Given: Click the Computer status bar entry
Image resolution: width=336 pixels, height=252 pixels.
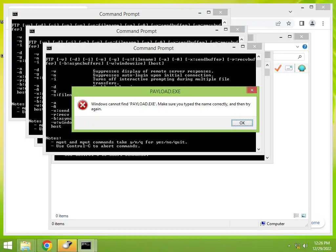Looking at the screenshot, I should (x=272, y=224).
